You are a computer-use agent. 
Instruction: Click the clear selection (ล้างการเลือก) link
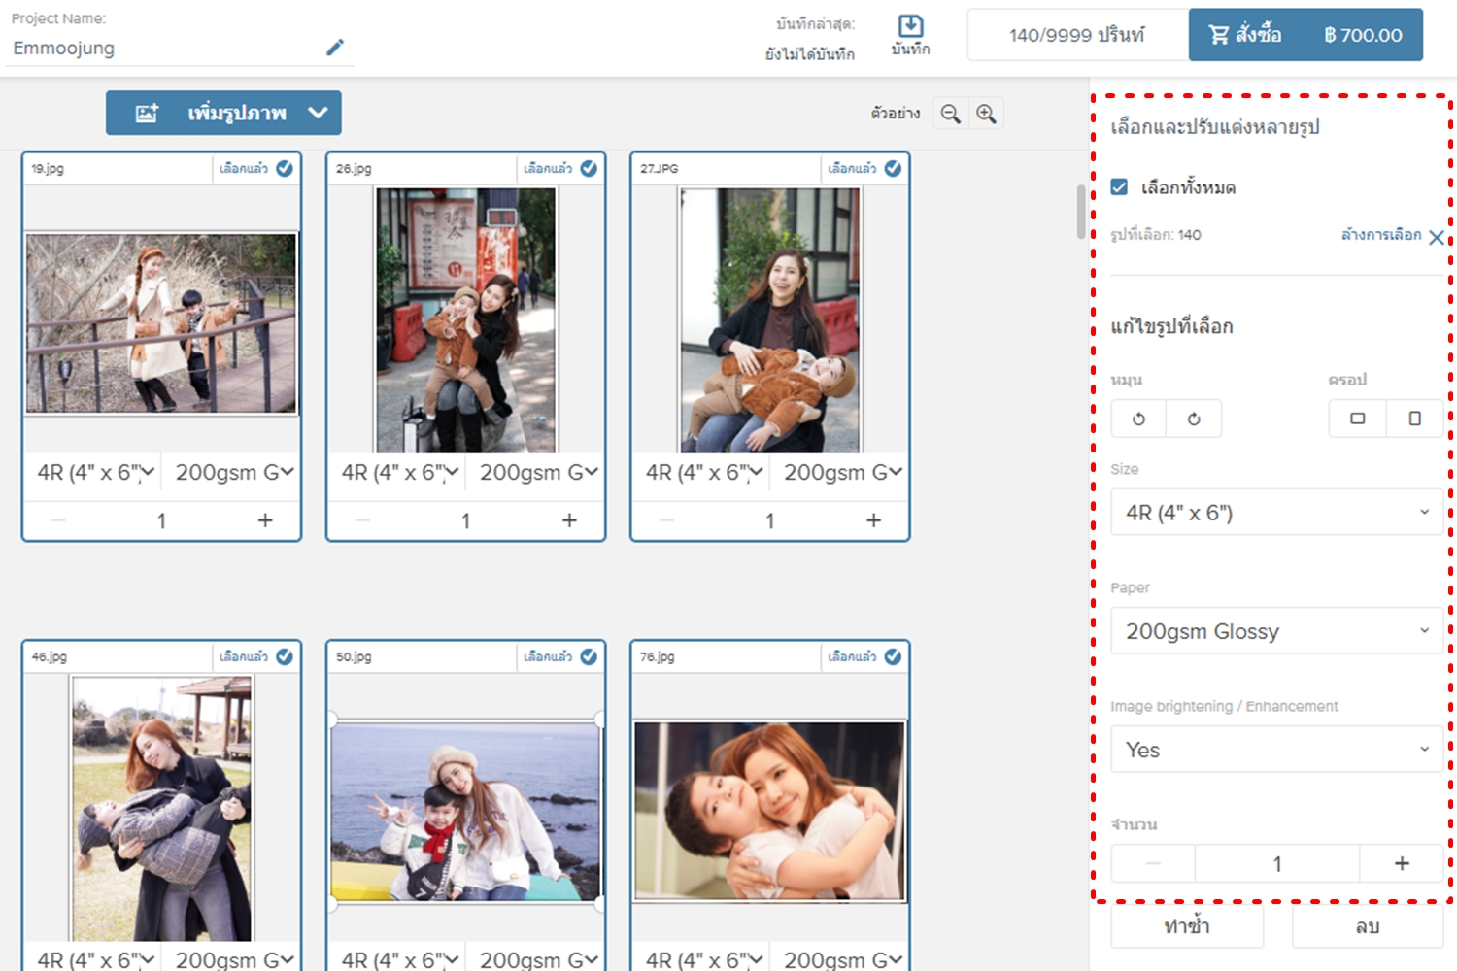(1381, 235)
